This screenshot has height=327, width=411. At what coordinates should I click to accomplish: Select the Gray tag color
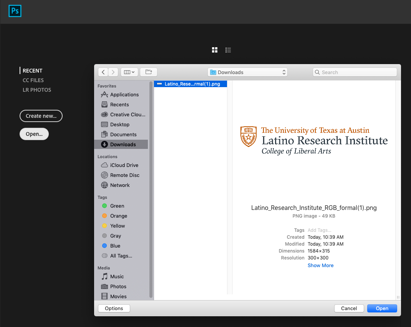pyautogui.click(x=104, y=236)
